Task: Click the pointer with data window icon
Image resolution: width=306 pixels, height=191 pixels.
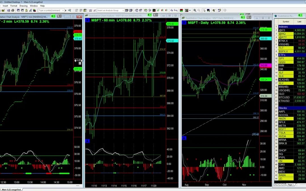Action: pyautogui.click(x=209, y=10)
